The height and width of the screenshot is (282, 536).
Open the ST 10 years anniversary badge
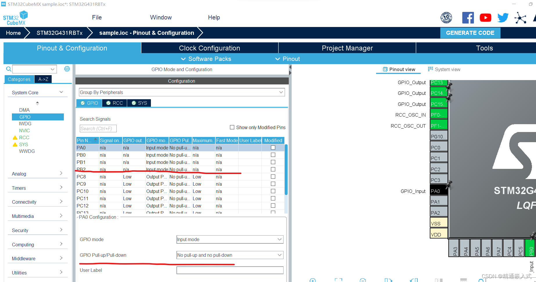[446, 18]
